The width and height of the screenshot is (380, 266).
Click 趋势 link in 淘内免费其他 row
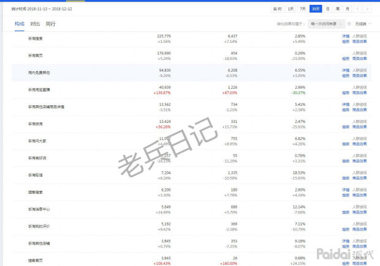tap(346, 76)
